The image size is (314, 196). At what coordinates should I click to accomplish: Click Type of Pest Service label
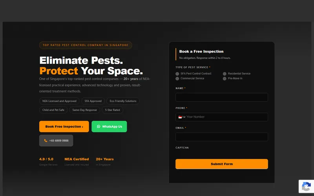pos(192,67)
